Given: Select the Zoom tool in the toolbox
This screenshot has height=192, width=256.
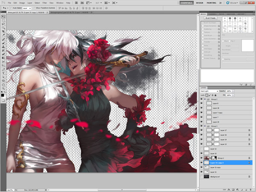Looking at the screenshot, I should 3,89.
